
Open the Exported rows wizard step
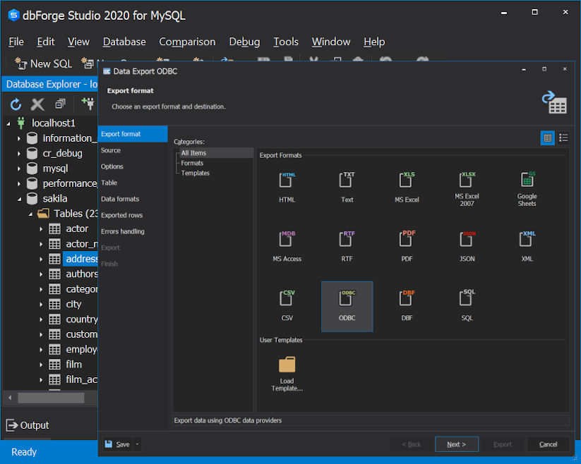pos(133,215)
